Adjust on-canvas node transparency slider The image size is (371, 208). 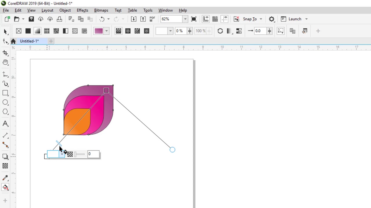pos(79,154)
